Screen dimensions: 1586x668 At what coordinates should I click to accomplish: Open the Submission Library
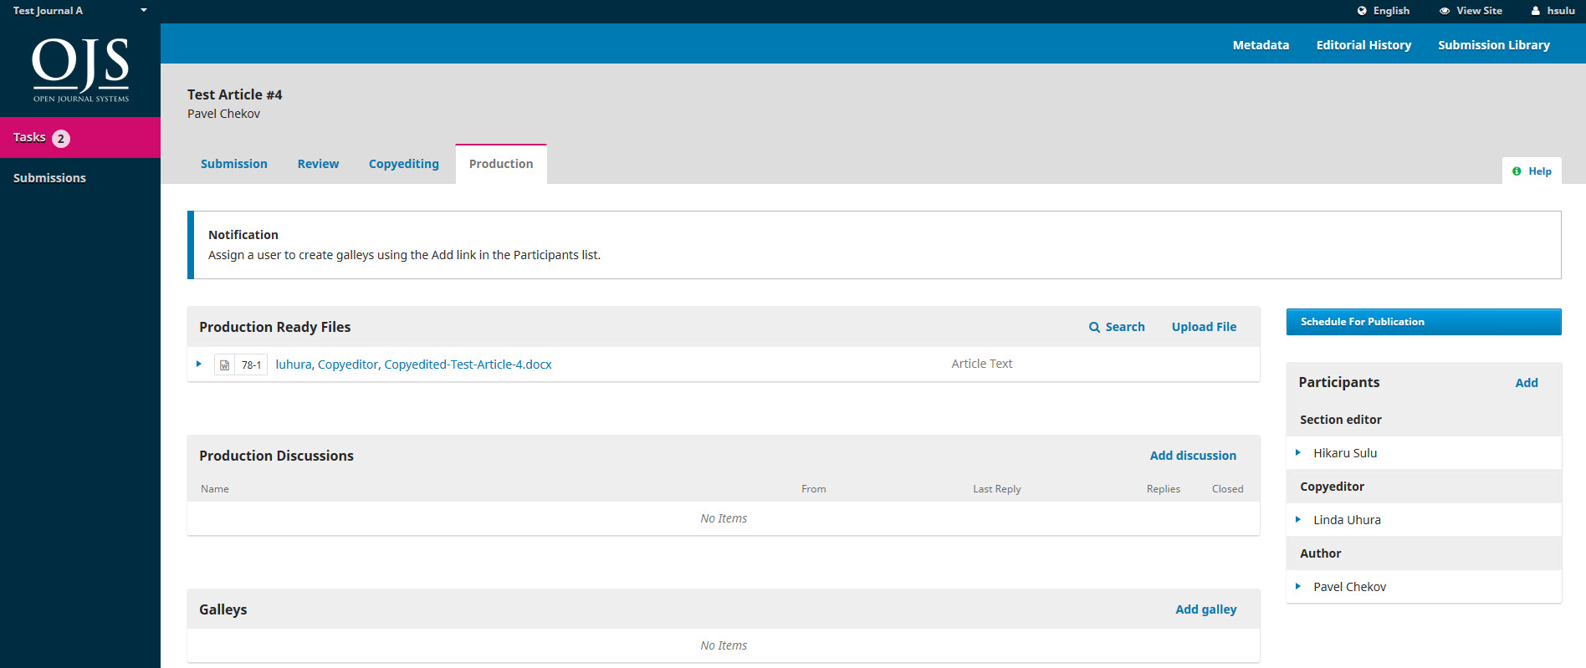click(x=1494, y=45)
